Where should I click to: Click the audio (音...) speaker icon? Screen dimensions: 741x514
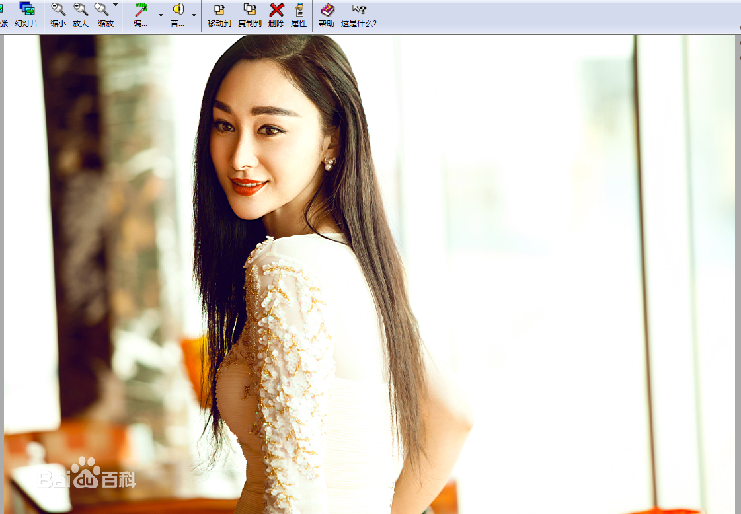point(178,15)
